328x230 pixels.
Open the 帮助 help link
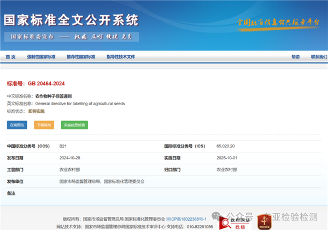point(295,57)
